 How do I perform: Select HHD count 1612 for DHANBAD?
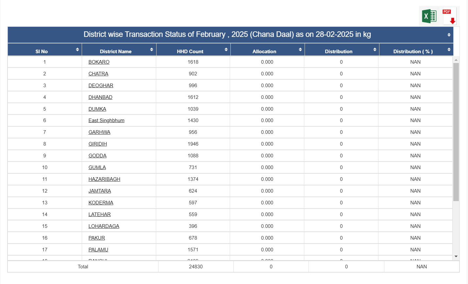coord(193,97)
